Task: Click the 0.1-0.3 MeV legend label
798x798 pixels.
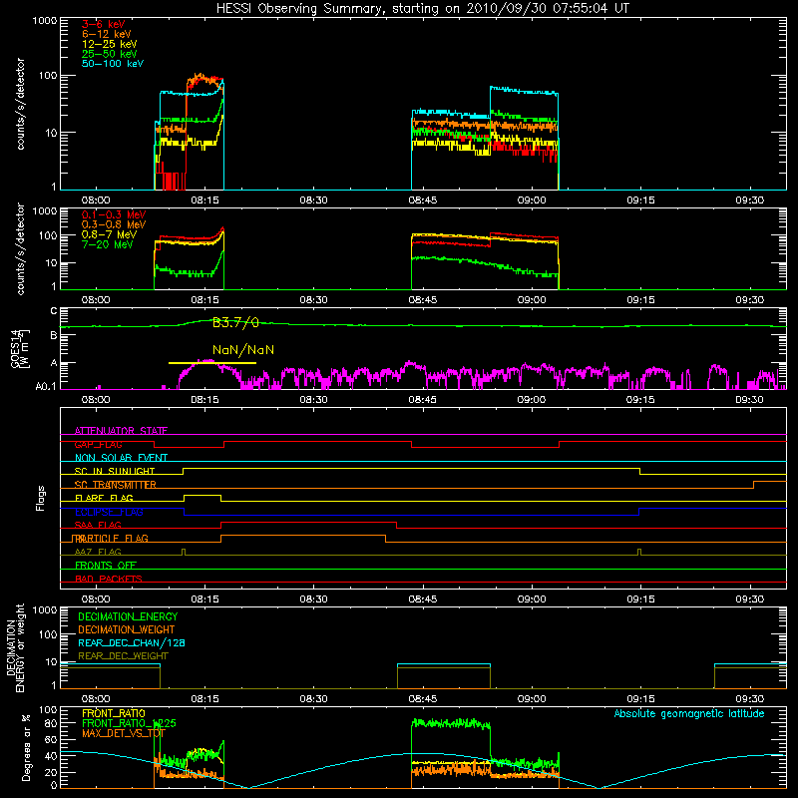Action: 114,214
